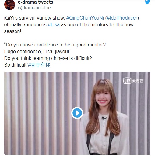Click the c-drama tweets display name
155x158 pixels.
tap(35, 2)
